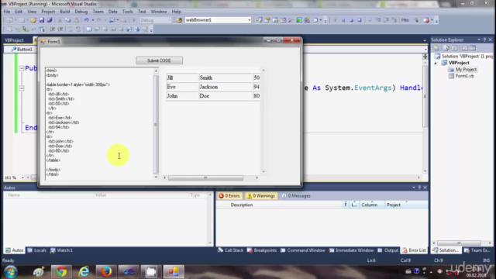Viewport: 496px width, 279px height.
Task: Toggle the 0 Messages filter button
Action: click(296, 196)
